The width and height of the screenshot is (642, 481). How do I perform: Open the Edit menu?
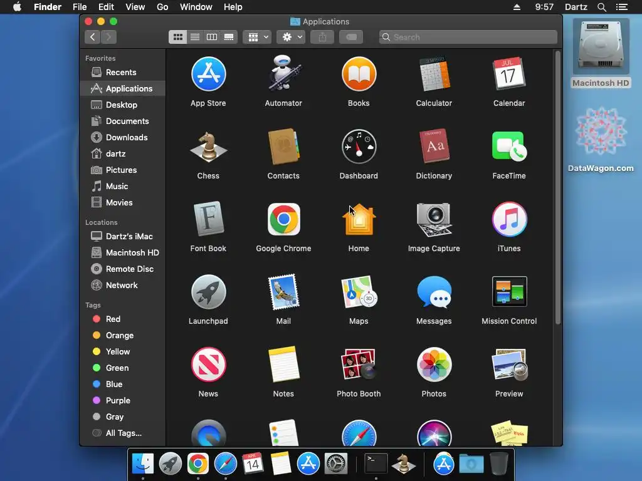(106, 7)
